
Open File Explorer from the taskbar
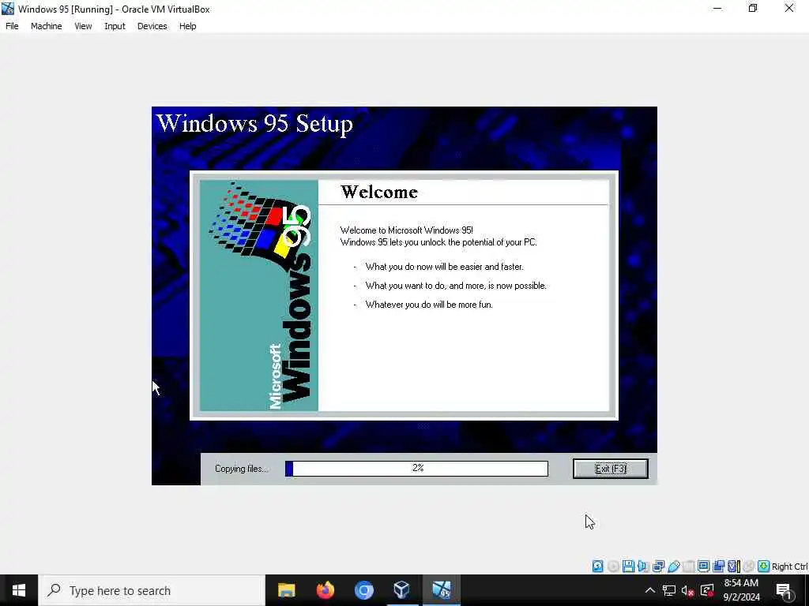coord(286,590)
